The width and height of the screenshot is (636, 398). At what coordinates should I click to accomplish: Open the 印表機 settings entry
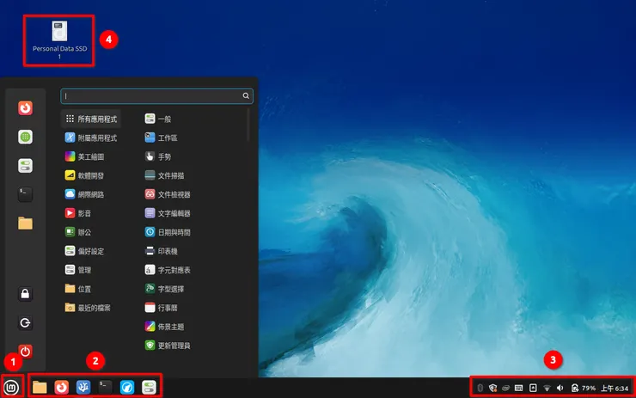coord(162,251)
